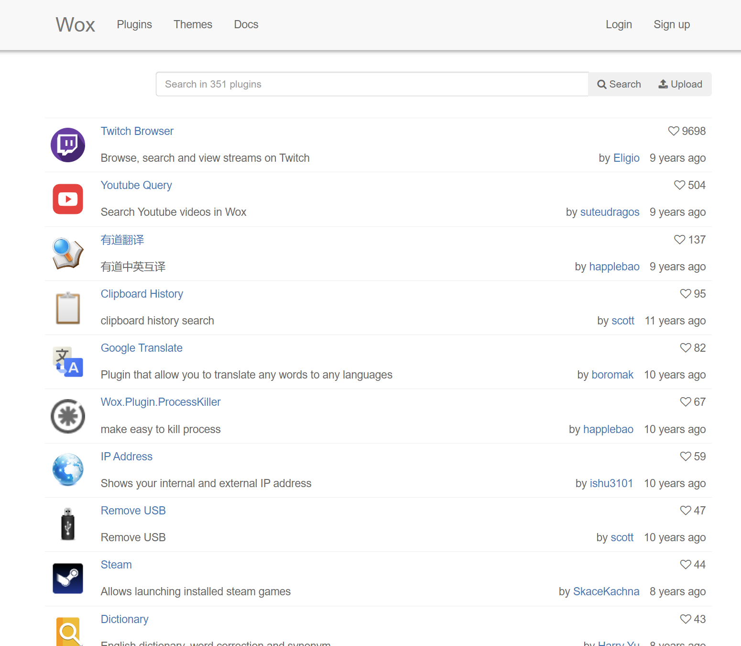Click the '有道中英互译' description
741x646 pixels.
tap(133, 267)
